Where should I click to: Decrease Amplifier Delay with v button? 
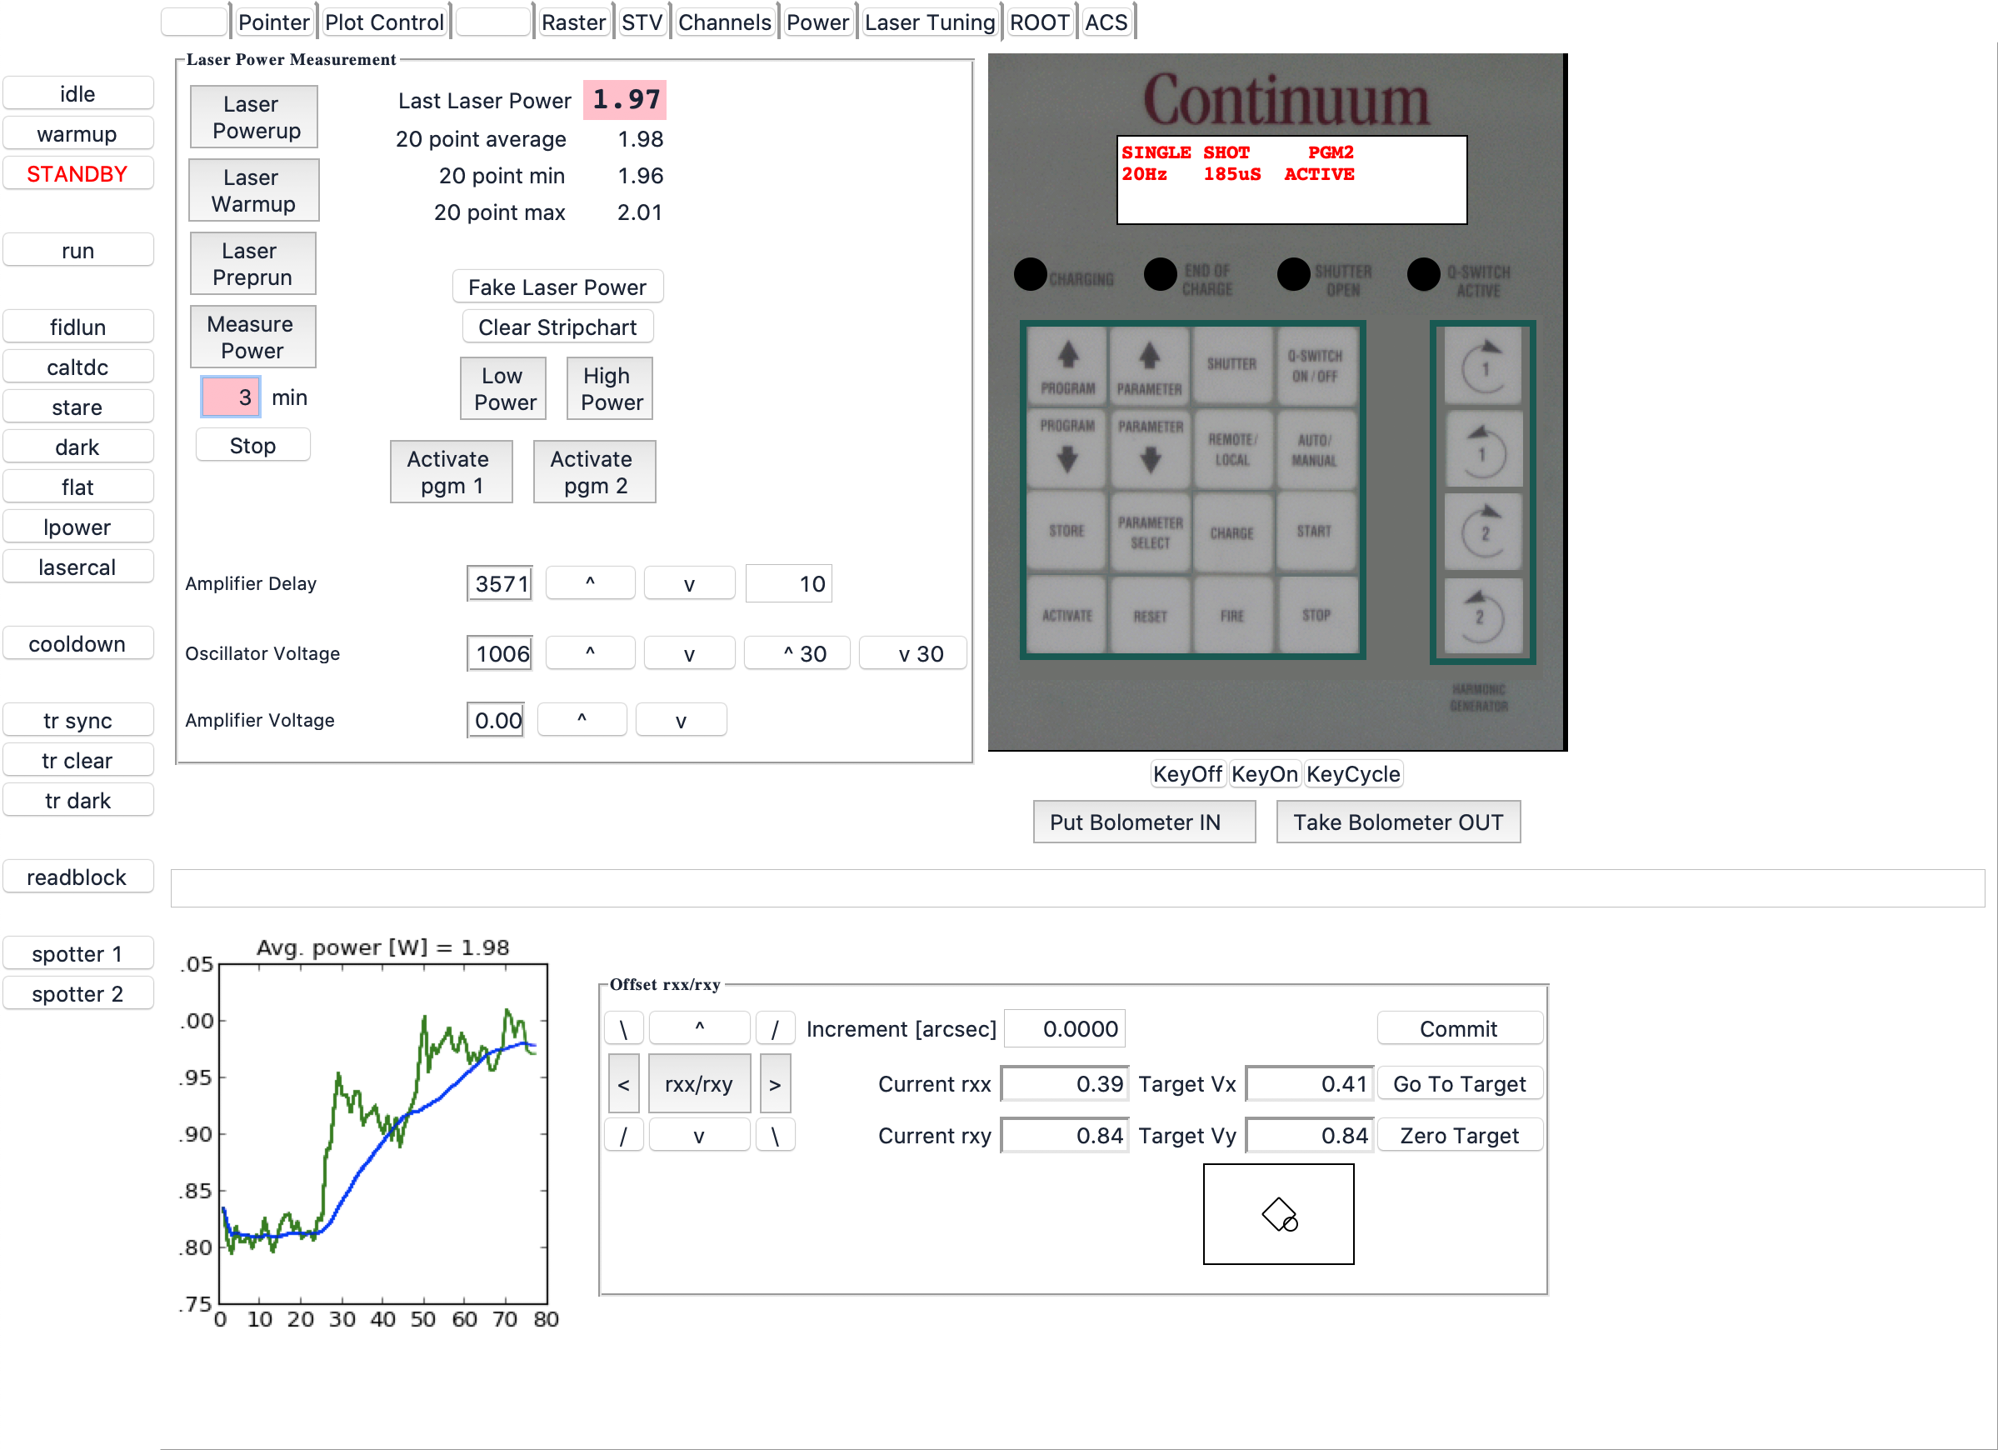pos(689,583)
